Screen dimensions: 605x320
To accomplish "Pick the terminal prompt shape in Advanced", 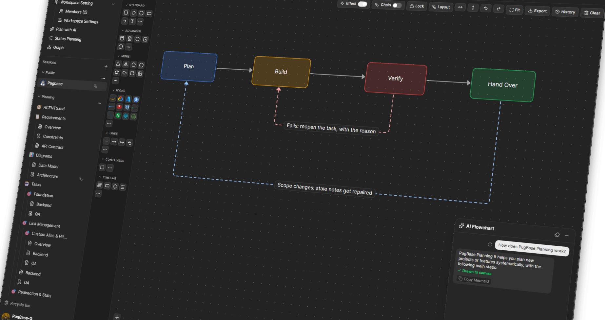I will tap(145, 39).
